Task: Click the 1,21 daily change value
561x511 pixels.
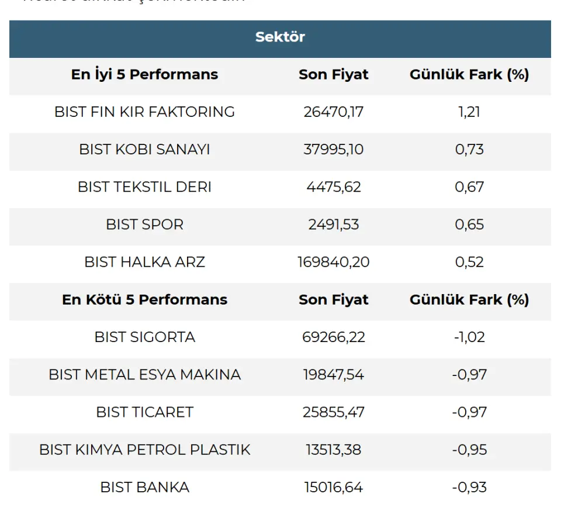Action: (x=469, y=112)
